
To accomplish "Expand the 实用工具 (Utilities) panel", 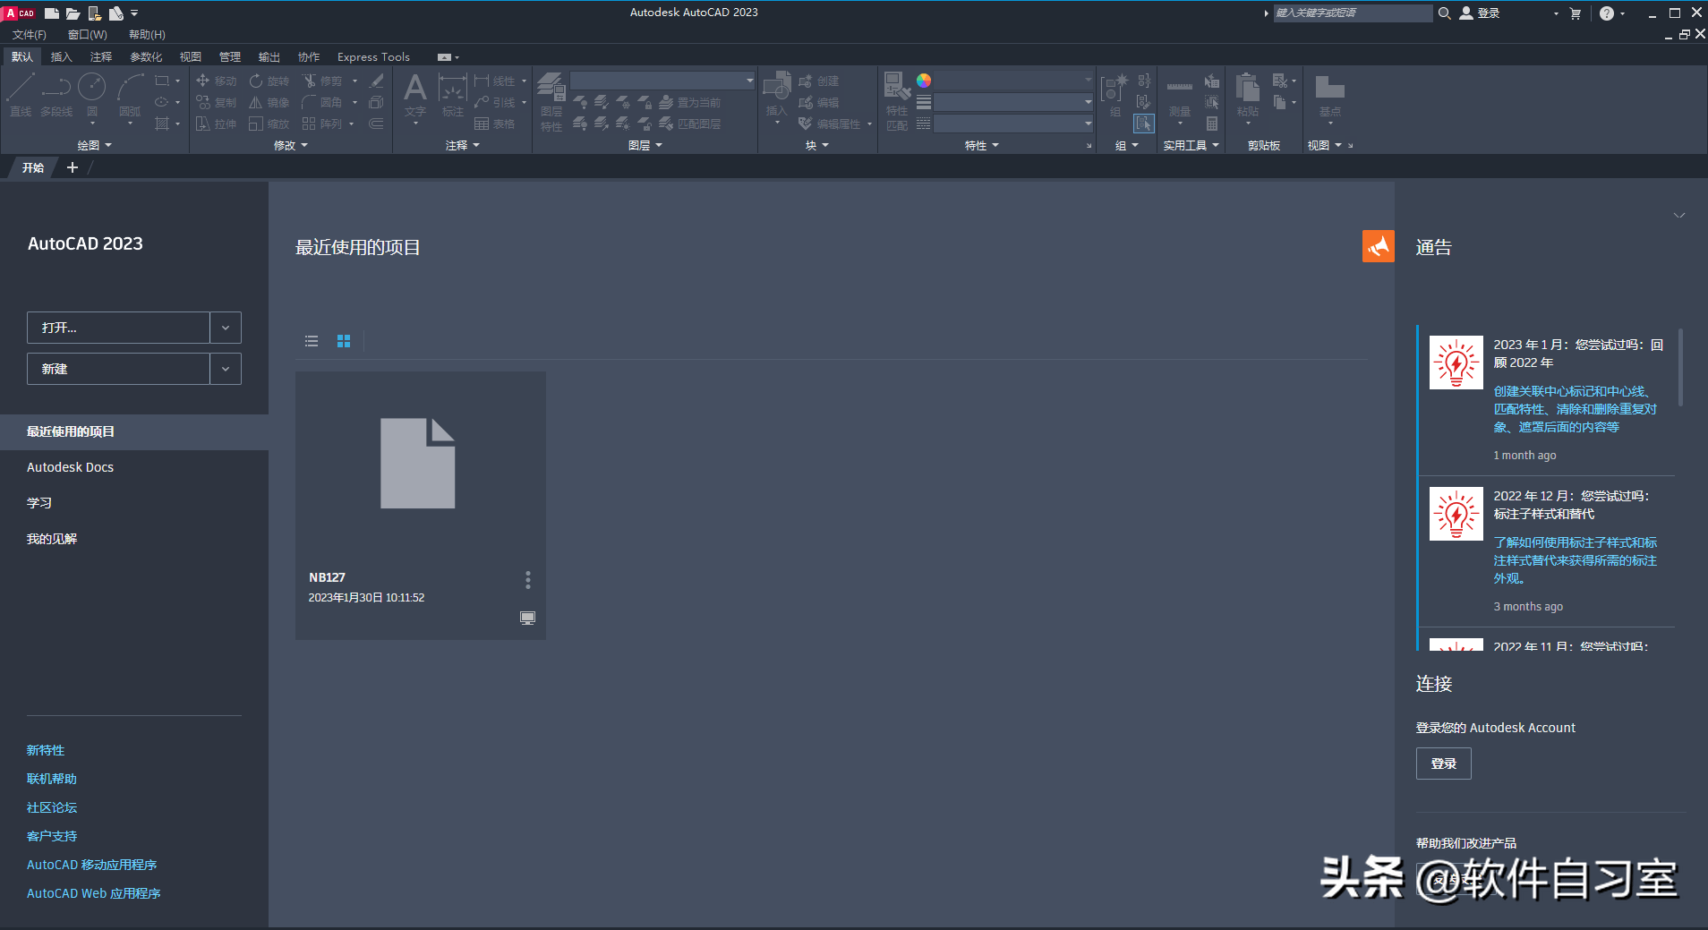I will pyautogui.click(x=1191, y=145).
